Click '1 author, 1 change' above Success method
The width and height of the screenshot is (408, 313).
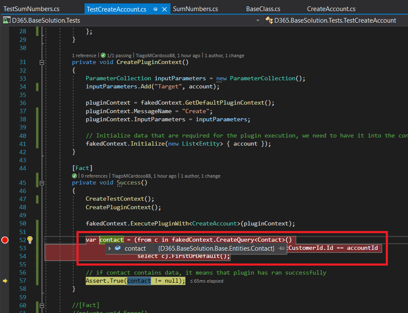[200, 176]
